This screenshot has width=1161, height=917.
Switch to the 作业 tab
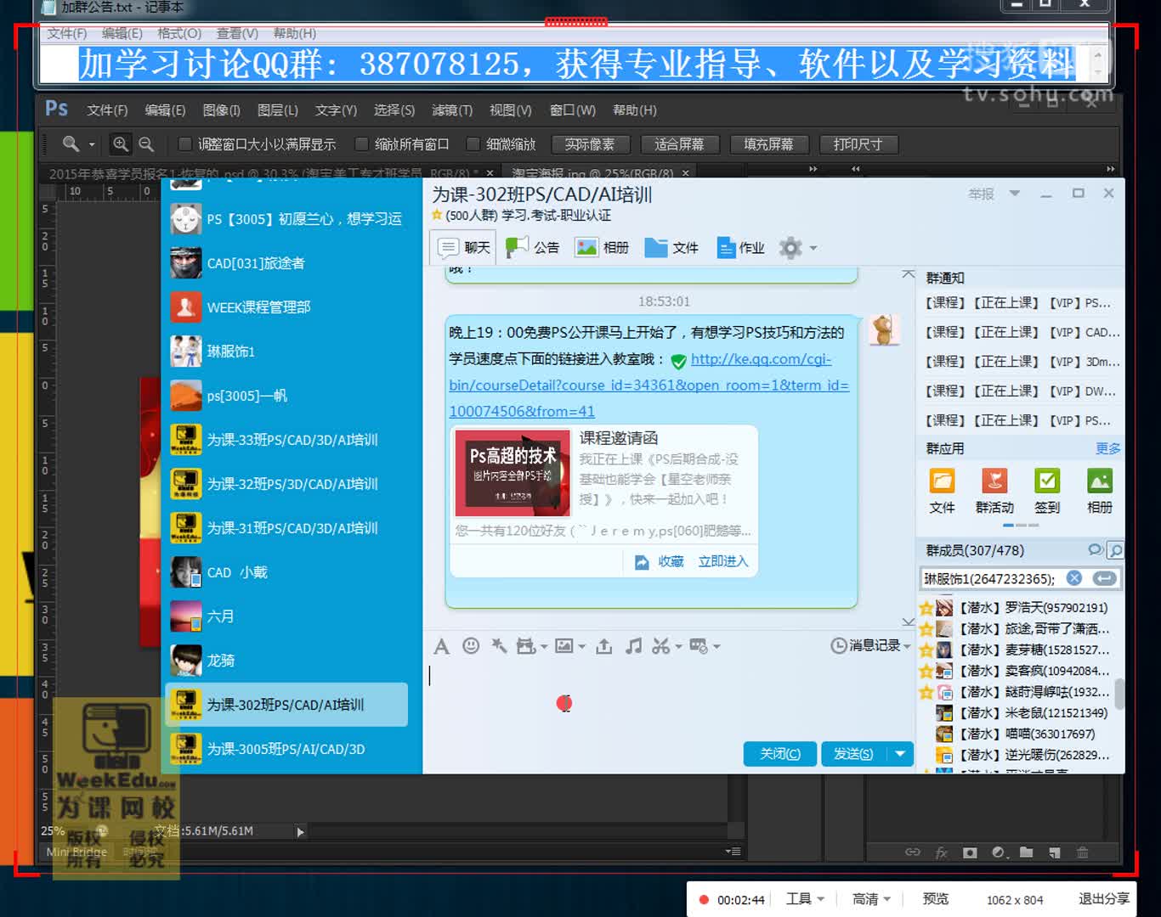(741, 248)
